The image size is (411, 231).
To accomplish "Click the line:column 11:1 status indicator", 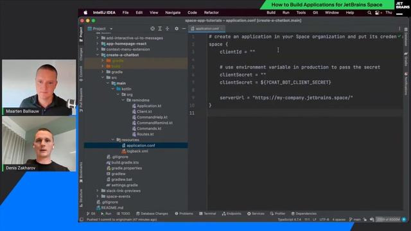I will [x=307, y=219].
